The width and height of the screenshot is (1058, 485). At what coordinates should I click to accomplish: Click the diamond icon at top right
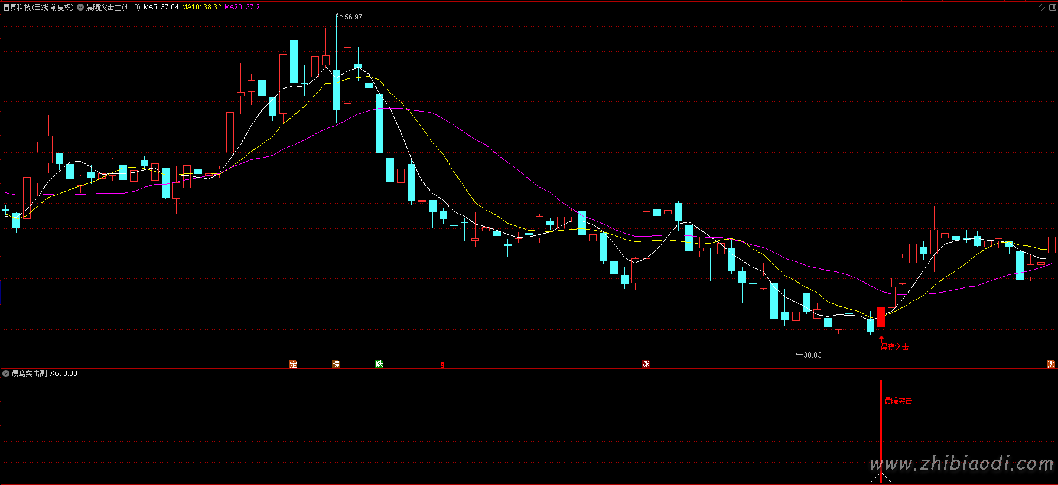(x=1041, y=7)
